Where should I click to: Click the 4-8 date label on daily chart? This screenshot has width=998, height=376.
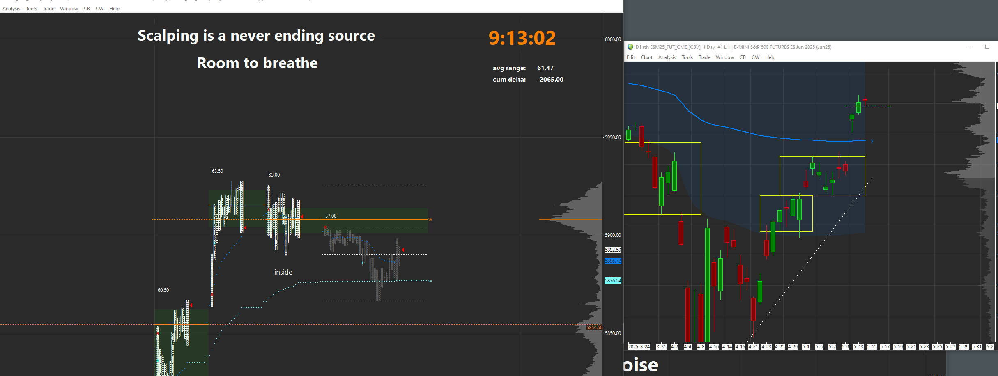point(701,347)
